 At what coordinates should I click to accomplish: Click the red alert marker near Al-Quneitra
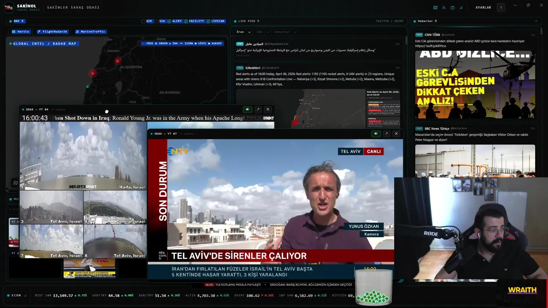(118, 61)
